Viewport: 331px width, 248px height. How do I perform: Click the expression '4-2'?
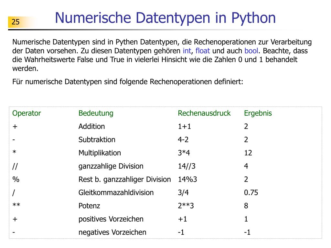183,139
